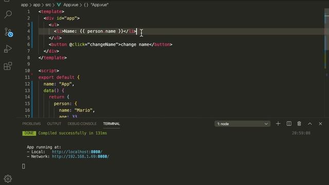Click the '"Mario"' string value

tap(83, 110)
